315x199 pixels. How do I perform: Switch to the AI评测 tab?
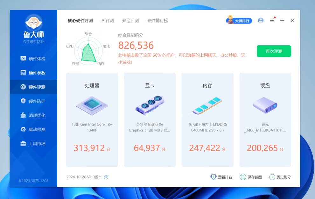108,21
